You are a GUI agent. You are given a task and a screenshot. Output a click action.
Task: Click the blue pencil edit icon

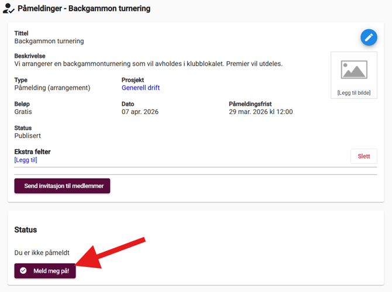369,37
